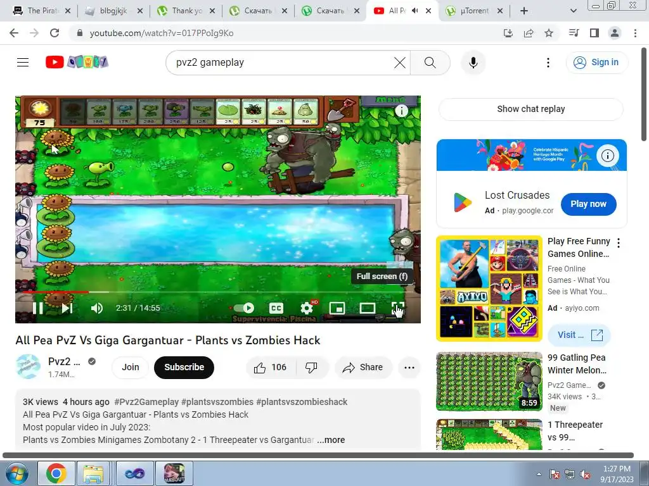The width and height of the screenshot is (649, 486).
Task: Click the system volume tray icon
Action: [585, 474]
